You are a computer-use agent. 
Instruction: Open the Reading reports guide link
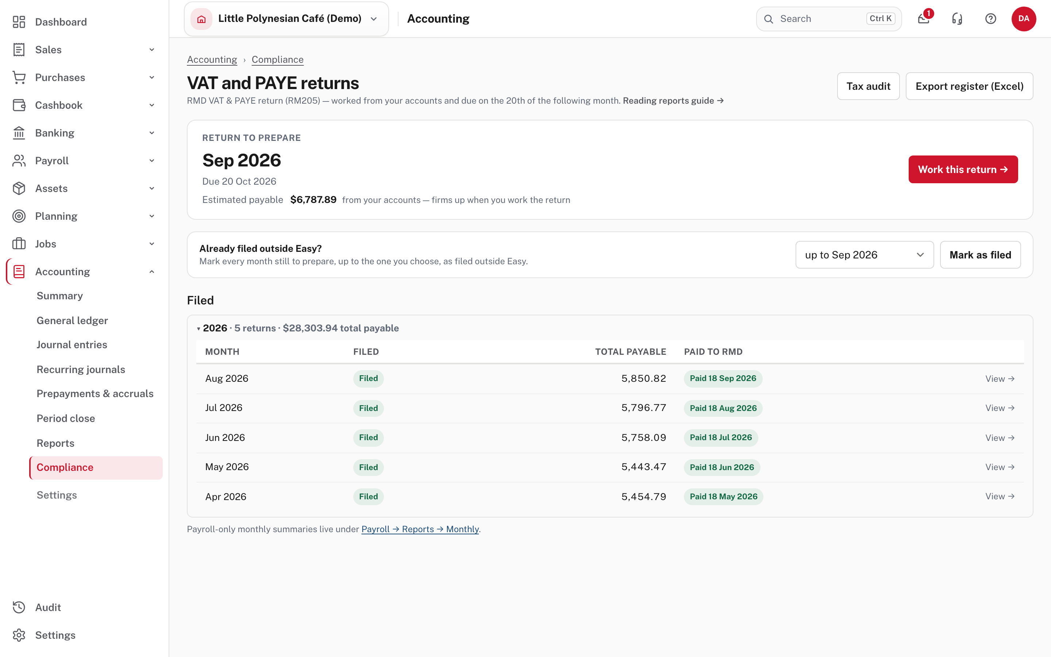(673, 101)
